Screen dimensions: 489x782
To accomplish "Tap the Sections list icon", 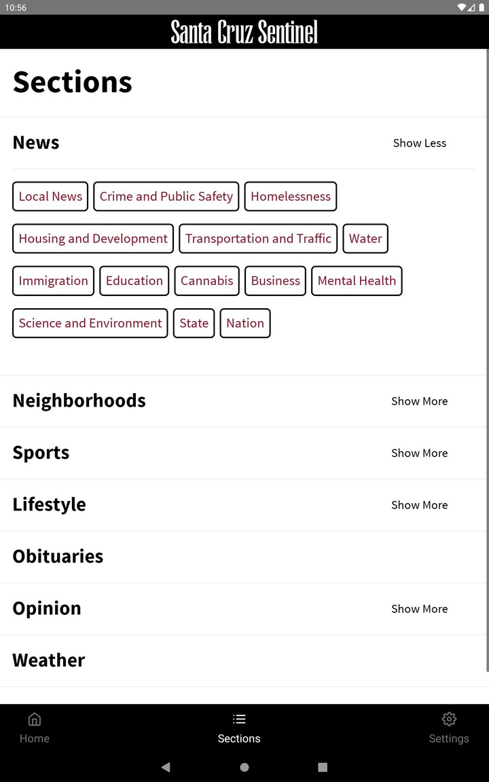I will click(239, 720).
